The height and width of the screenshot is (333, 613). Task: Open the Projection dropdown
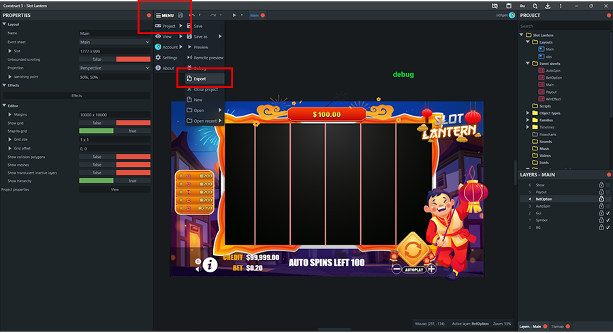tap(114, 68)
